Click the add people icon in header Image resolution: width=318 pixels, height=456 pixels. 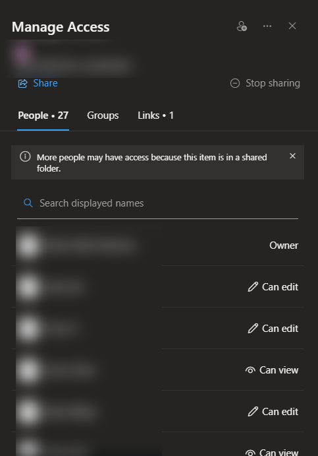point(242,26)
